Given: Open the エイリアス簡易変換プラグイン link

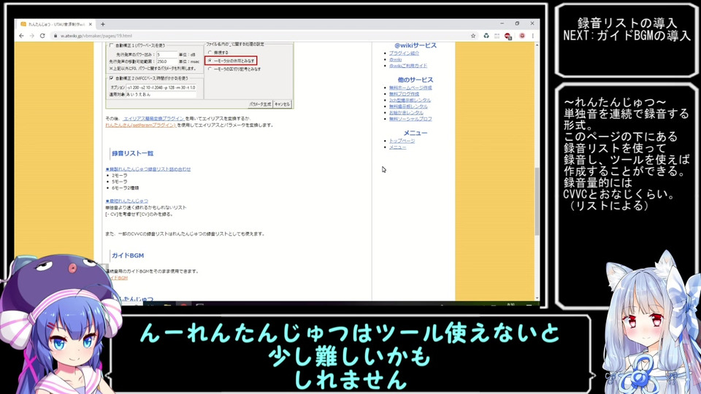Looking at the screenshot, I should [x=153, y=118].
